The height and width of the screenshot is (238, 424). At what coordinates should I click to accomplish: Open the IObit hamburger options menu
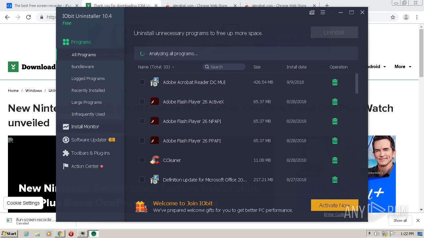click(323, 12)
